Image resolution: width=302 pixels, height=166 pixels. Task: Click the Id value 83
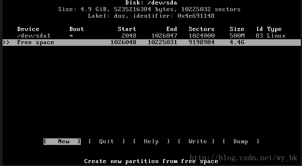tap(259, 36)
